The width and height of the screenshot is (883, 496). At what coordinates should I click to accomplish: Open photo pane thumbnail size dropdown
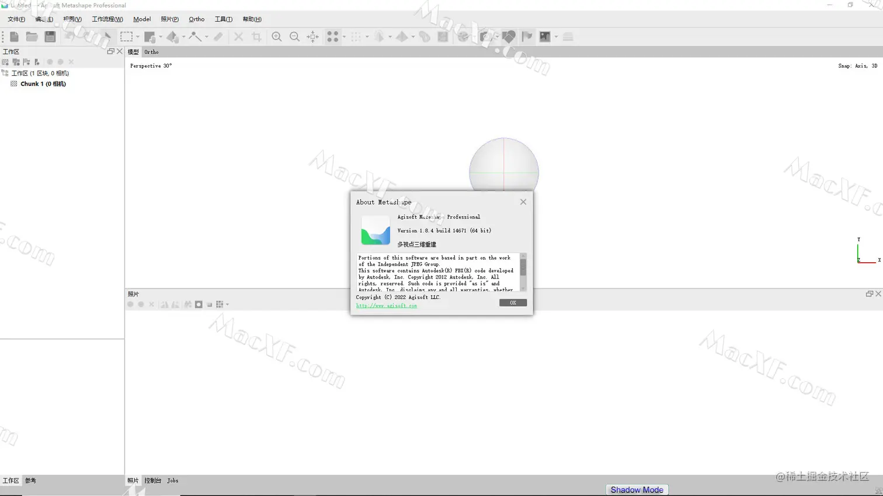[x=227, y=304]
